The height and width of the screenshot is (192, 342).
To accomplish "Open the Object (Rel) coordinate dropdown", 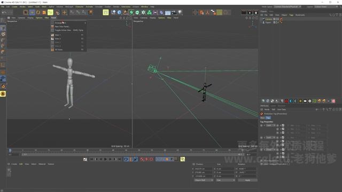I will coord(204,180).
